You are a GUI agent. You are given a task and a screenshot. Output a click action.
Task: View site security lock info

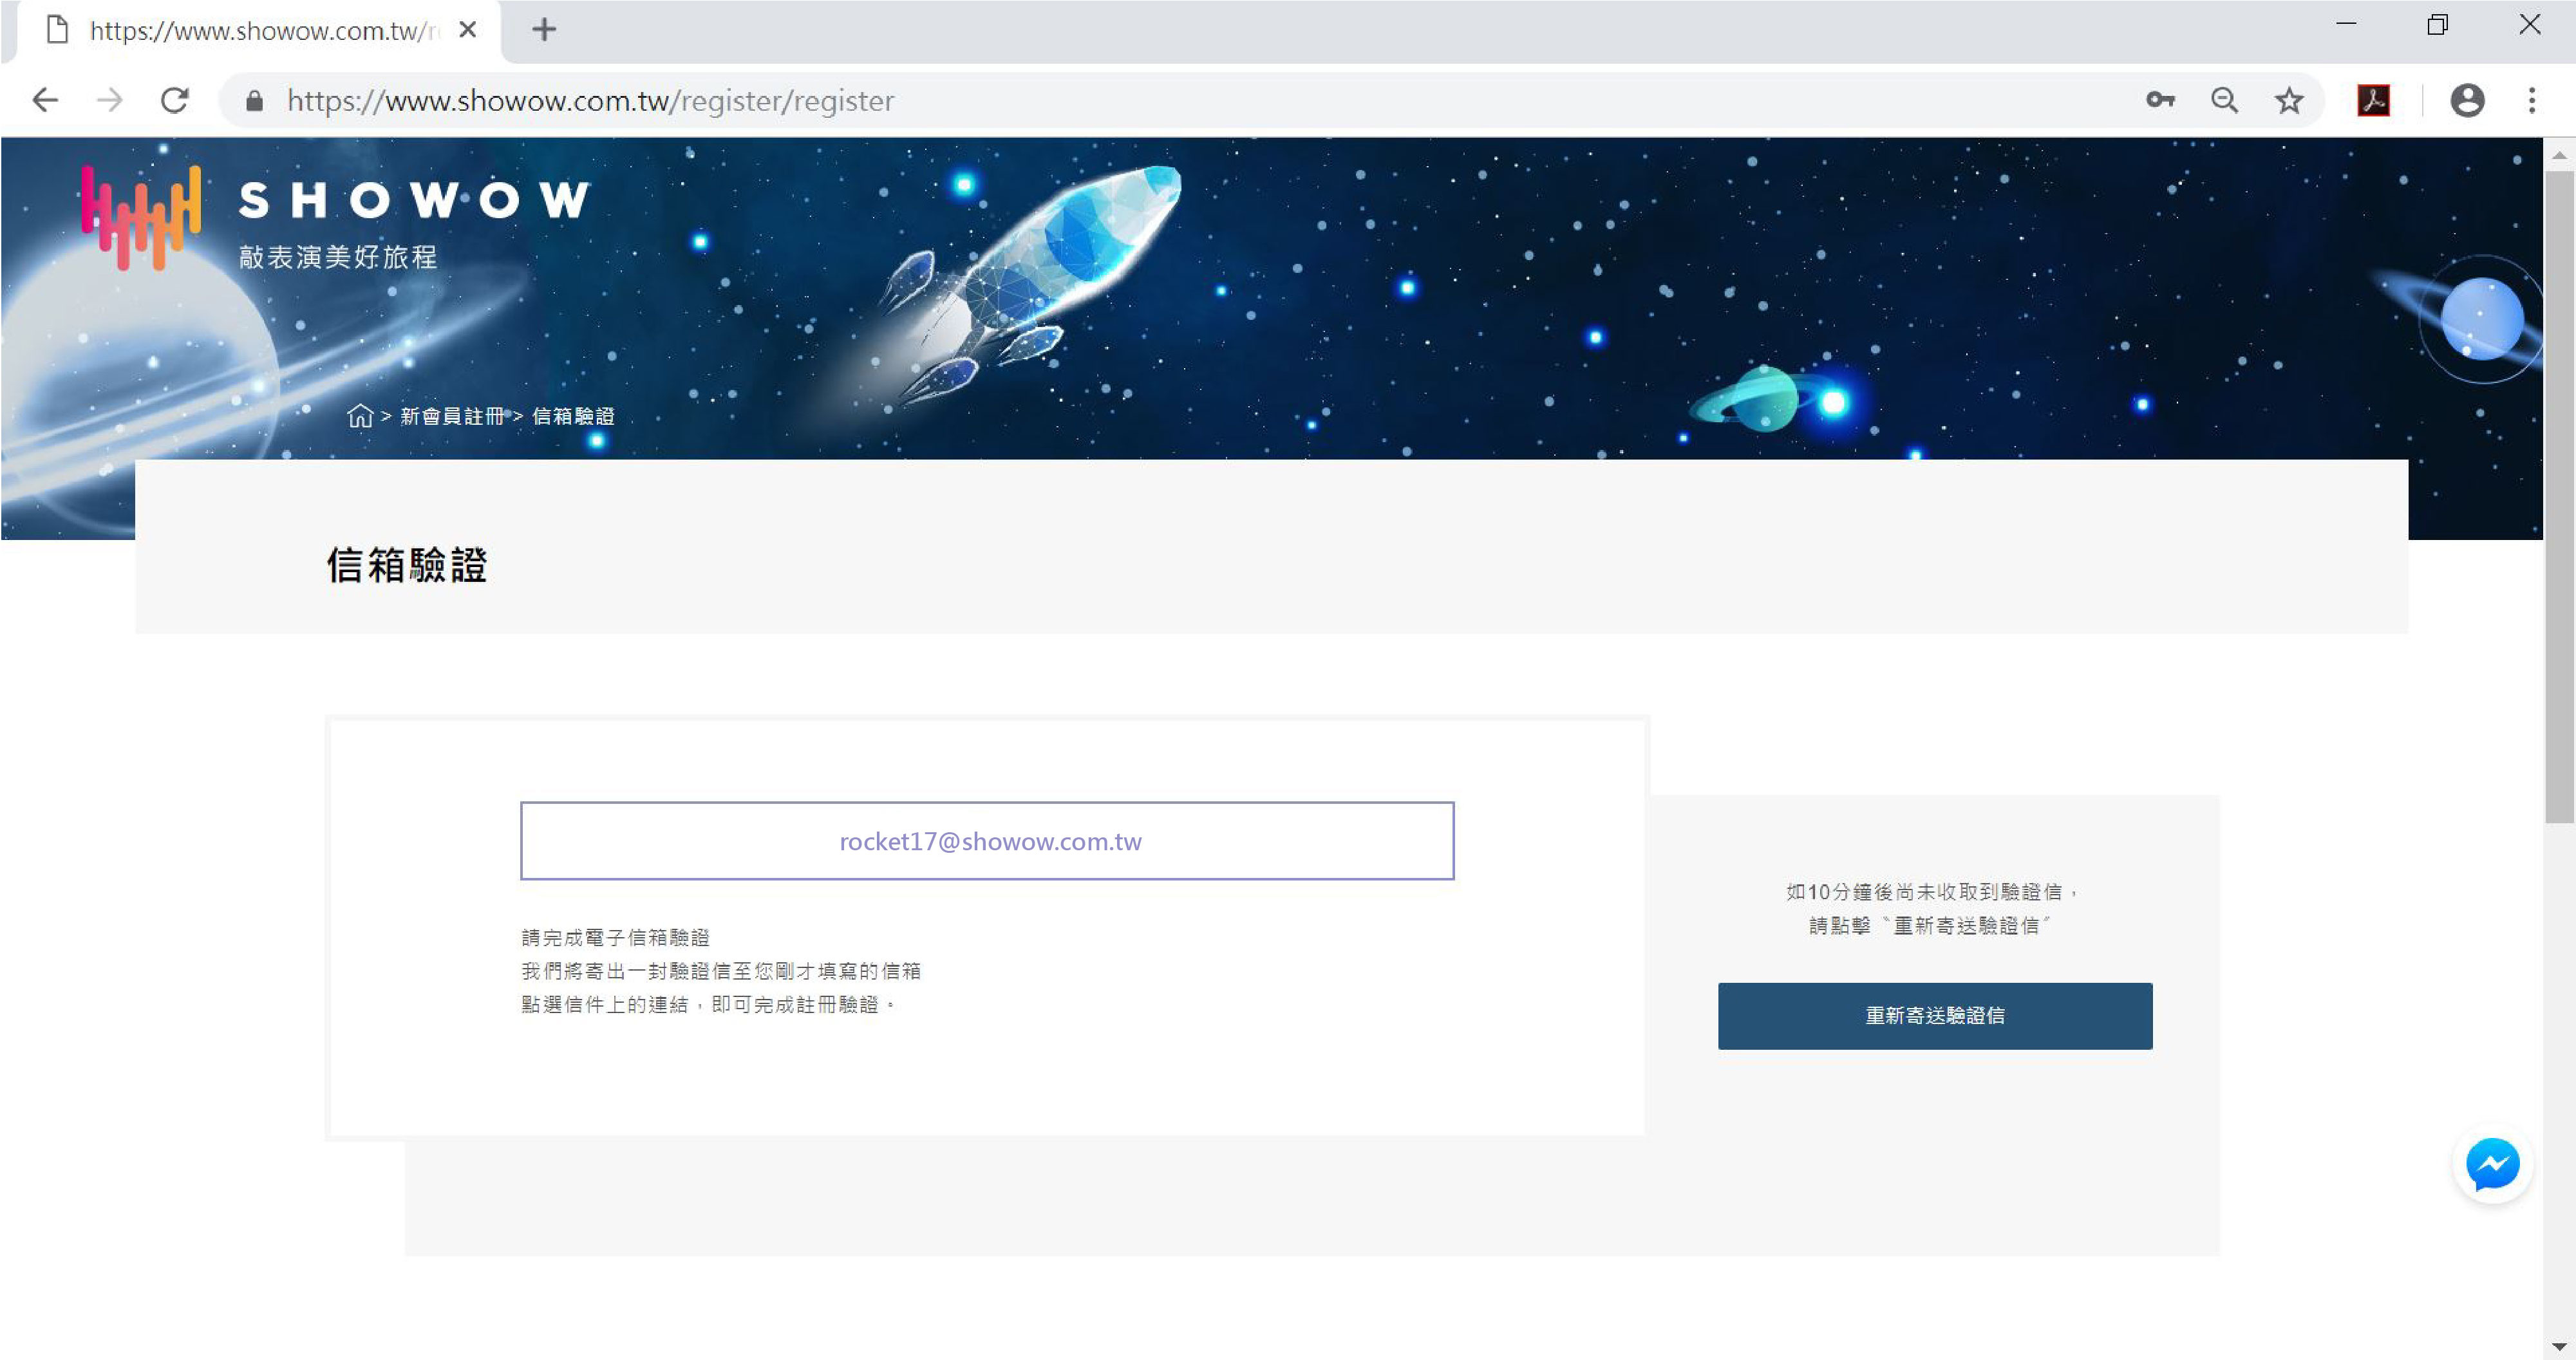(254, 101)
